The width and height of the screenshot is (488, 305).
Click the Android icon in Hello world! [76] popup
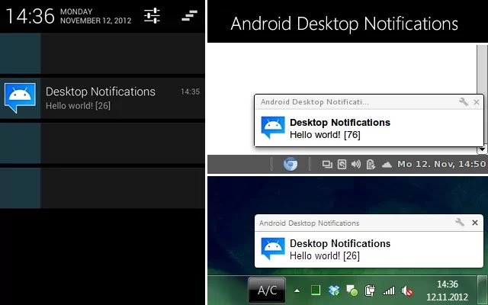[273, 127]
